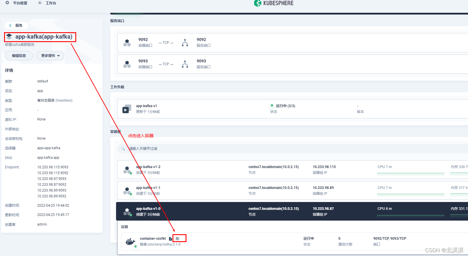Click the Docker whale container icon
This screenshot has width=468, height=256.
[x=131, y=241]
